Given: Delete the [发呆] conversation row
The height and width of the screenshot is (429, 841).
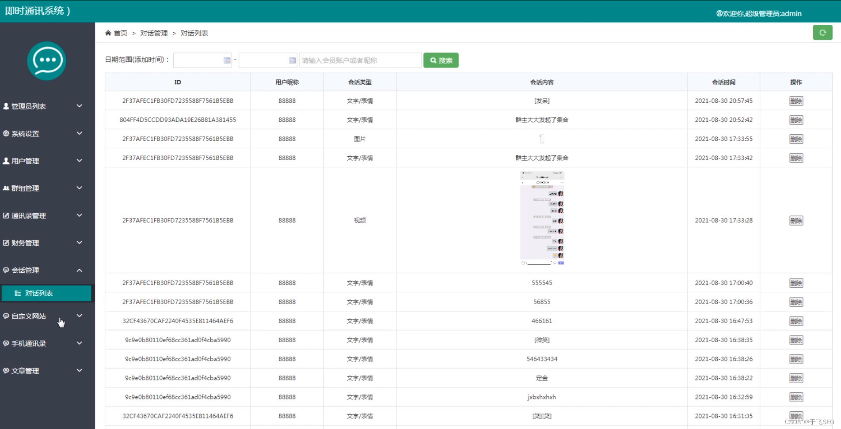Looking at the screenshot, I should point(796,101).
